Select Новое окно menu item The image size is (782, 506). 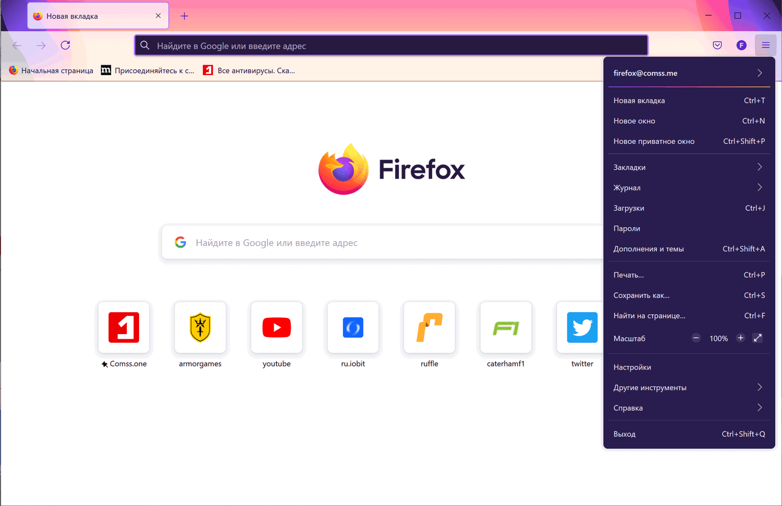[689, 121]
